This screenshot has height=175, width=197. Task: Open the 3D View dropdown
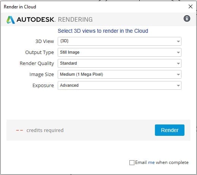point(120,41)
